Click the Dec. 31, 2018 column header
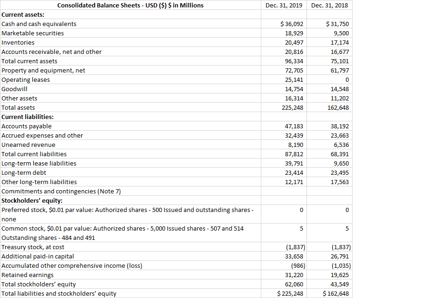The height and width of the screenshot is (298, 422). (329, 5)
